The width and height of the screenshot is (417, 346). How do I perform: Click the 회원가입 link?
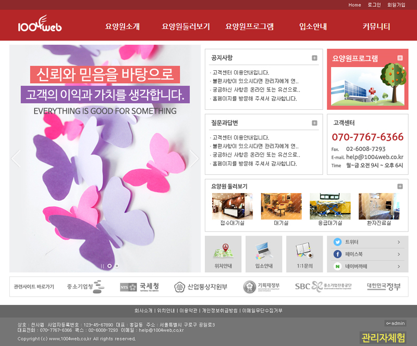396,5
